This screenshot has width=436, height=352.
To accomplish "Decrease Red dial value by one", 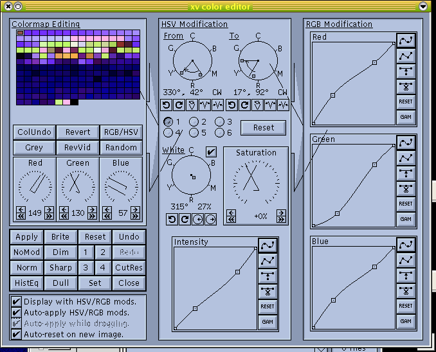I will tap(21, 209).
